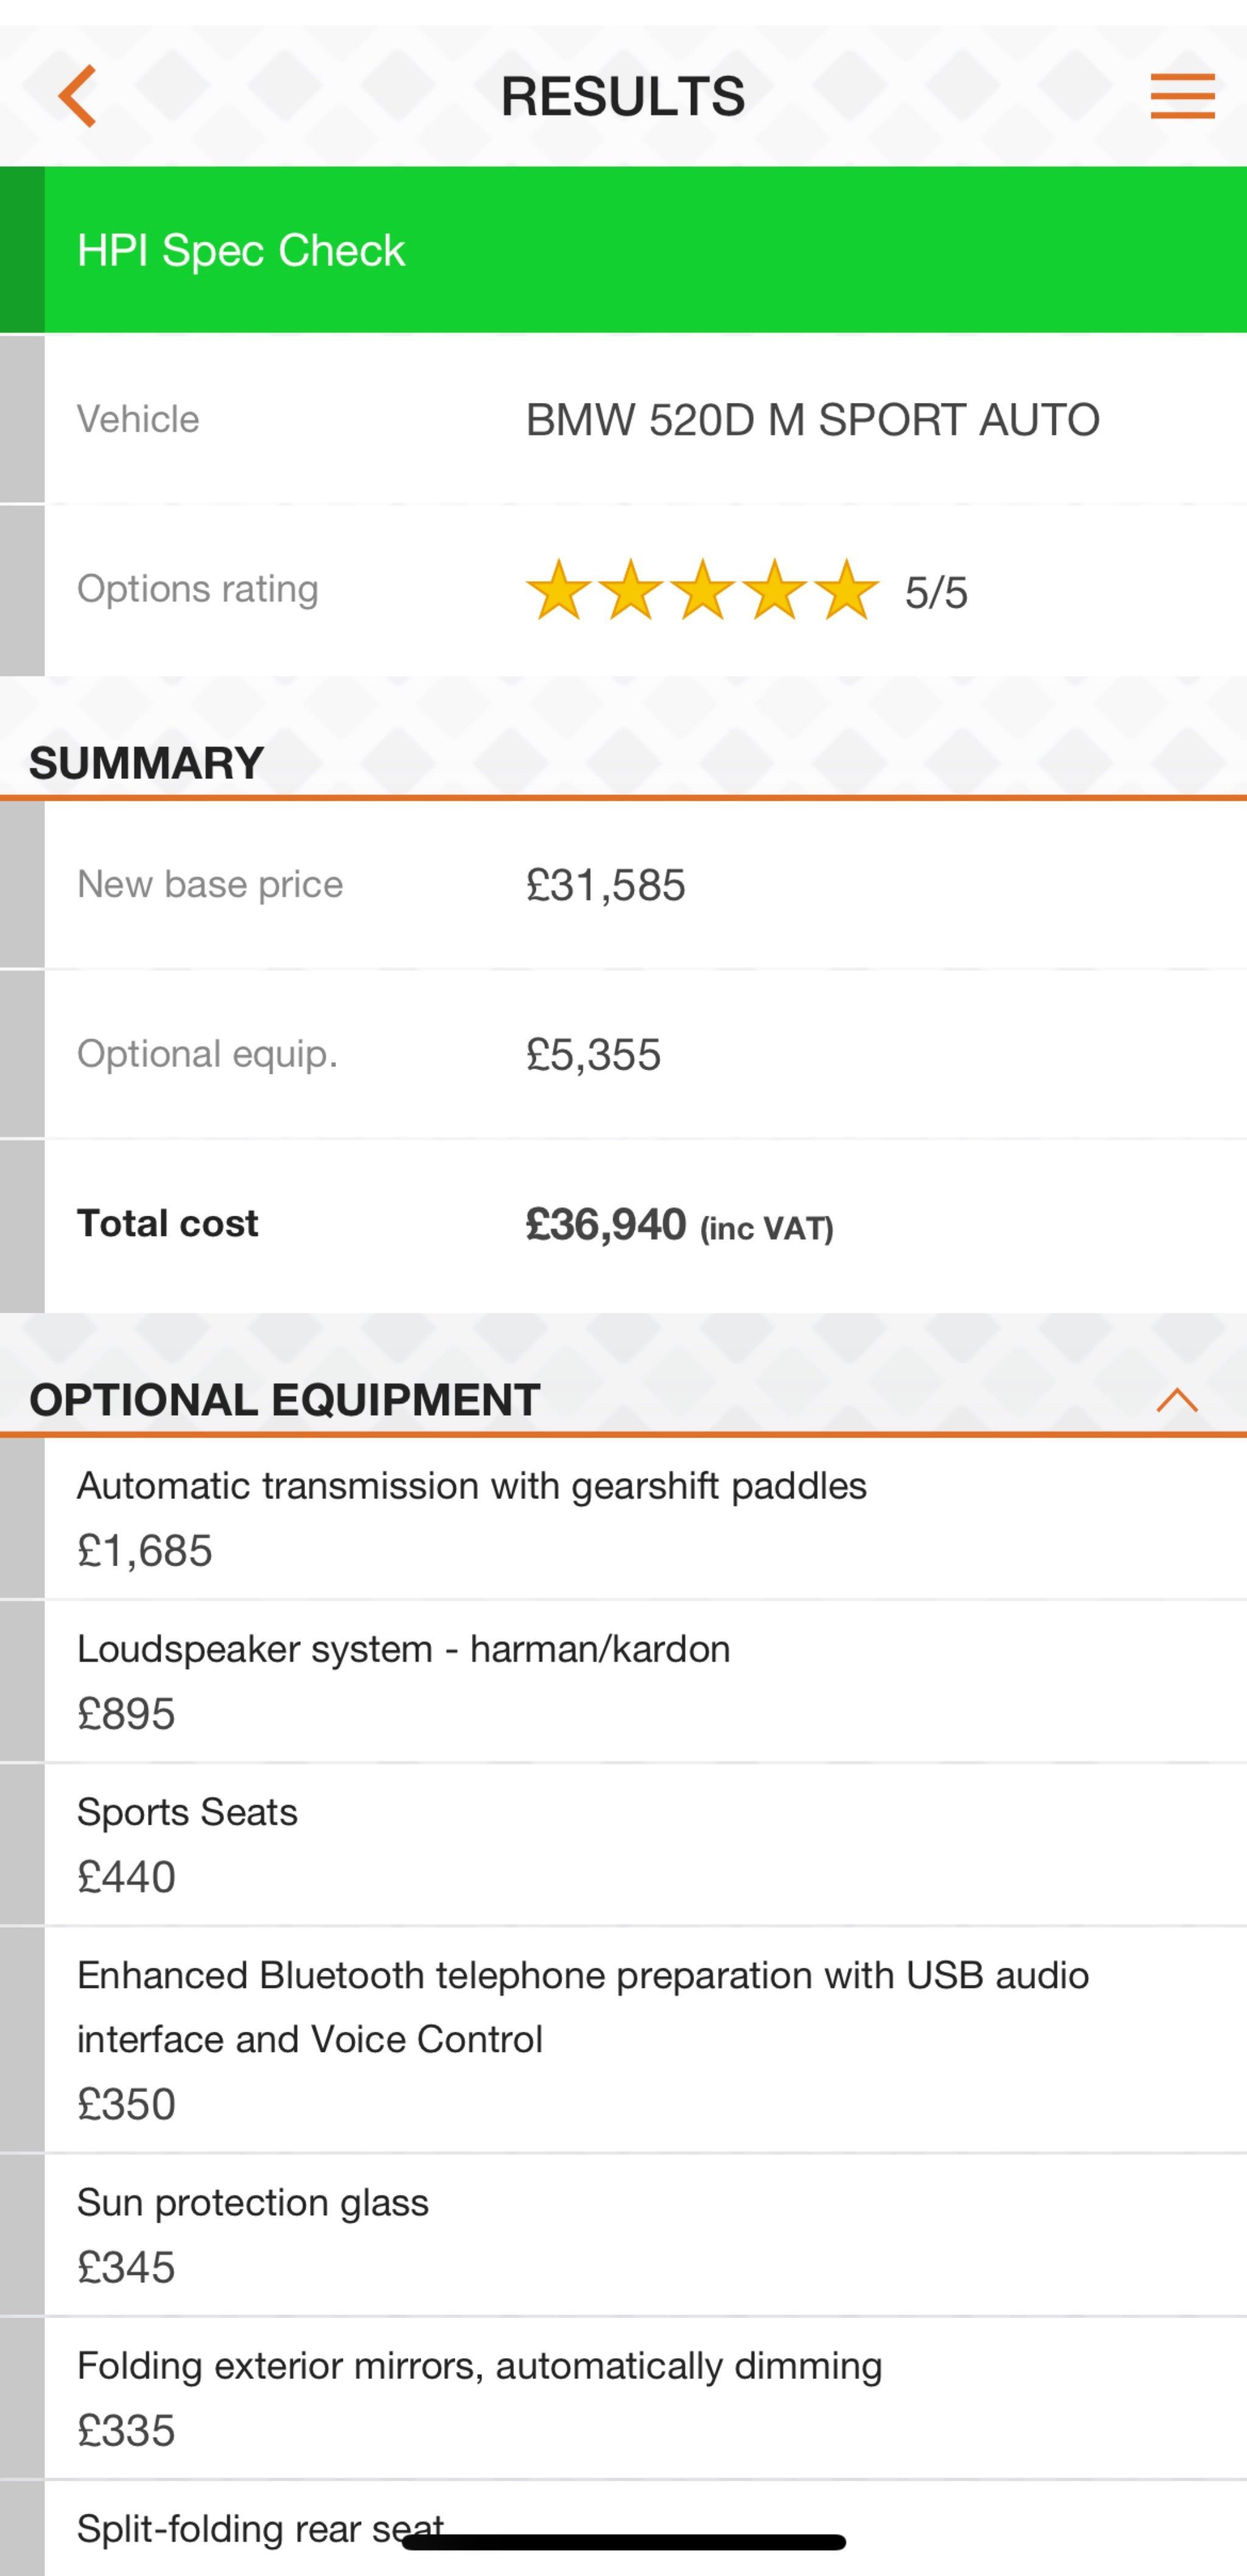Collapse the Optional Equipment section
The image size is (1247, 2576).
(x=1177, y=1400)
